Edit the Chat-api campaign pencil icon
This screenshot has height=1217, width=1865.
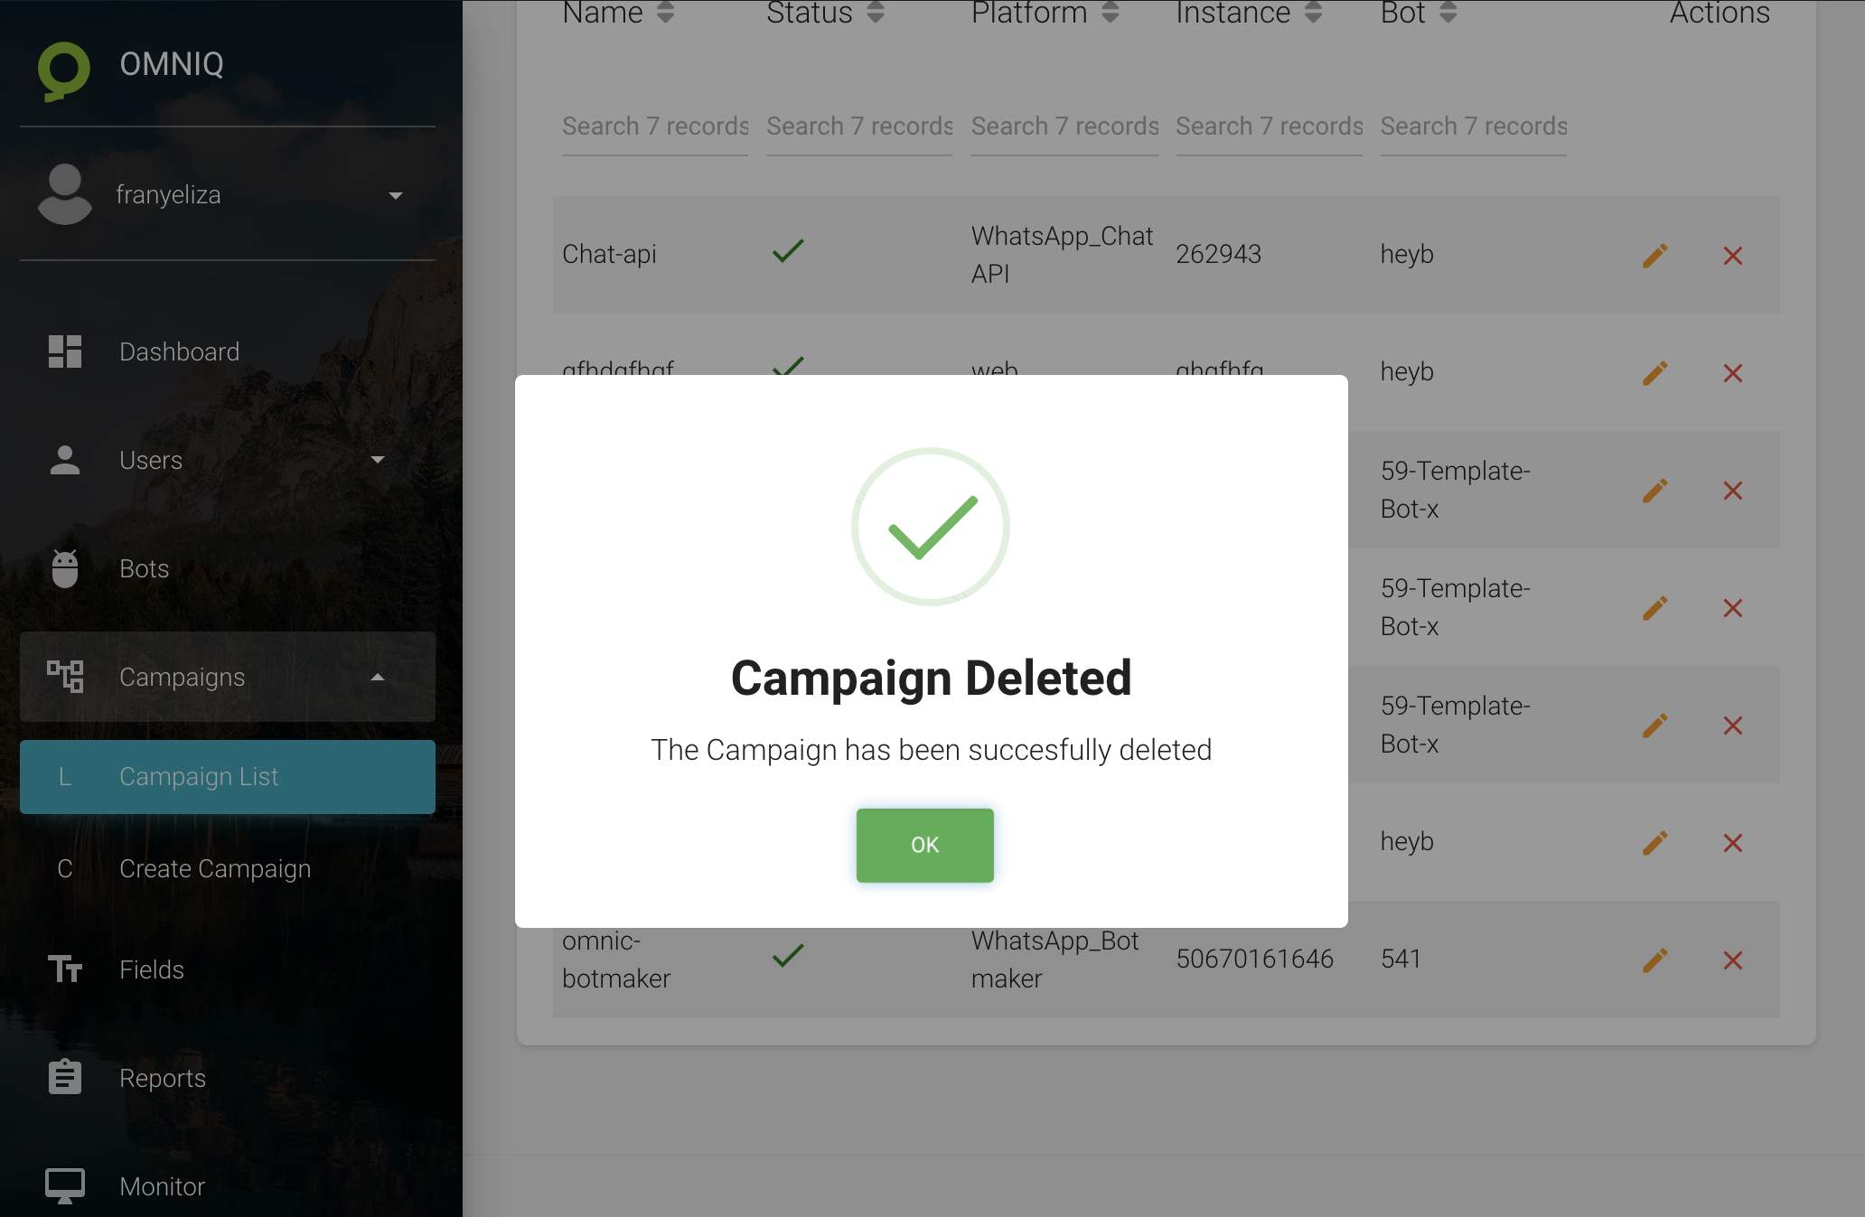click(1654, 256)
